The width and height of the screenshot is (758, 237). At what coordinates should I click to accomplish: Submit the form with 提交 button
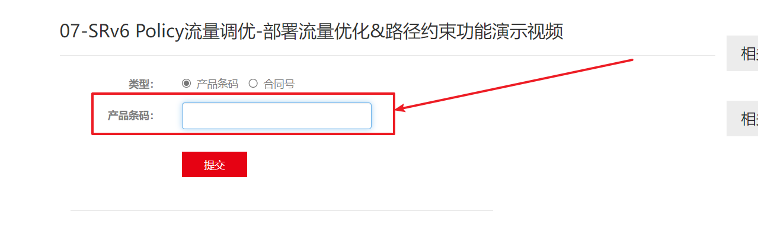(215, 165)
